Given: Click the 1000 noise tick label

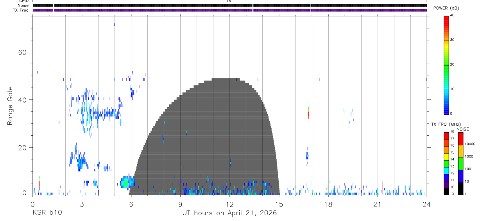Looking at the screenshot, I should [469, 156].
